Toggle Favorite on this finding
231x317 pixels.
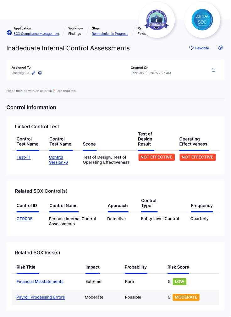(199, 48)
